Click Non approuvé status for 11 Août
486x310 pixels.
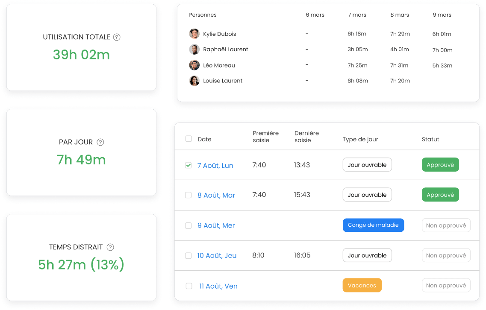(446, 286)
